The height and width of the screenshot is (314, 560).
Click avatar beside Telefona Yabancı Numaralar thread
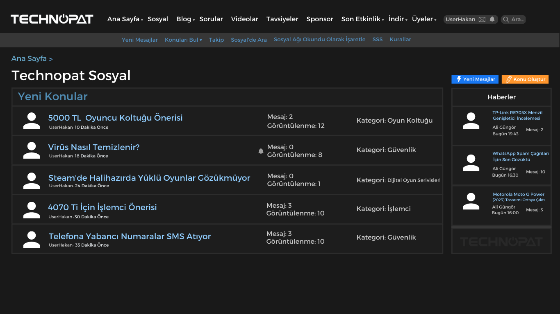32,240
